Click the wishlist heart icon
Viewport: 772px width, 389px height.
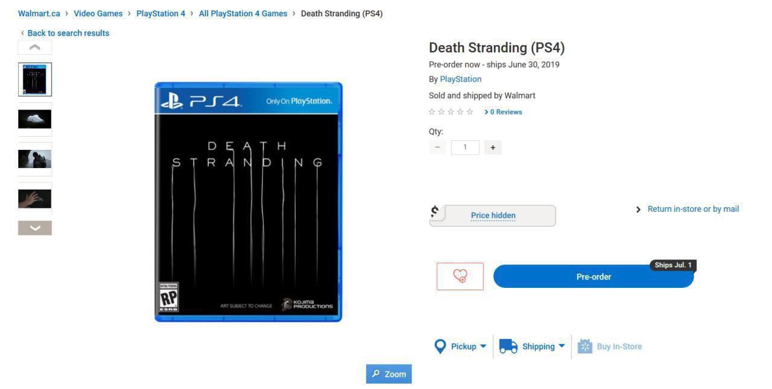point(460,276)
